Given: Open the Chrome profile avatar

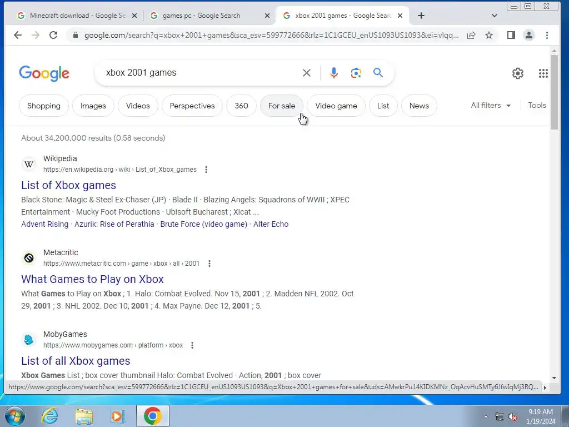Looking at the screenshot, I should coord(529,35).
